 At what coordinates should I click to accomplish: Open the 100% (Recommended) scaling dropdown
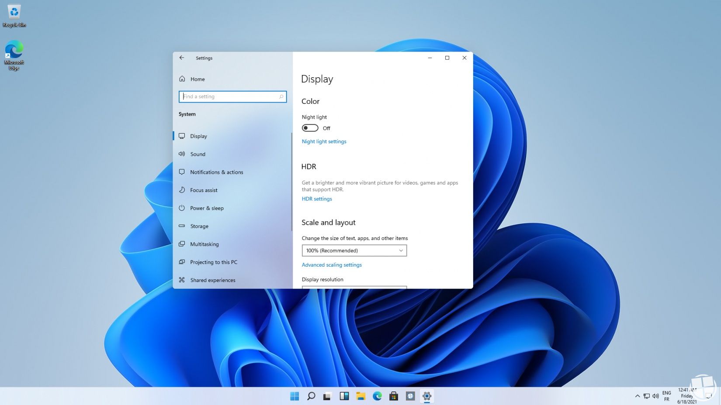click(x=354, y=250)
